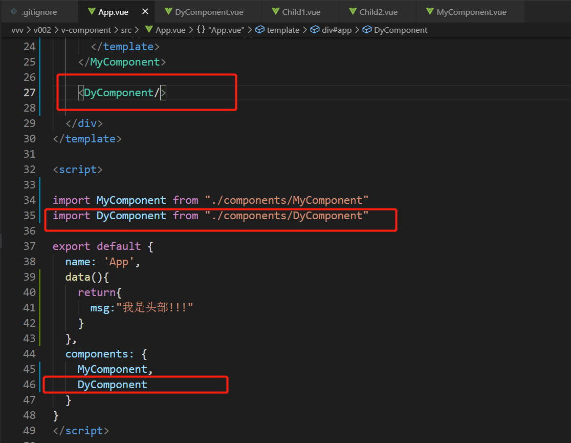Click the closing MyComponent tag on line 25

click(122, 62)
